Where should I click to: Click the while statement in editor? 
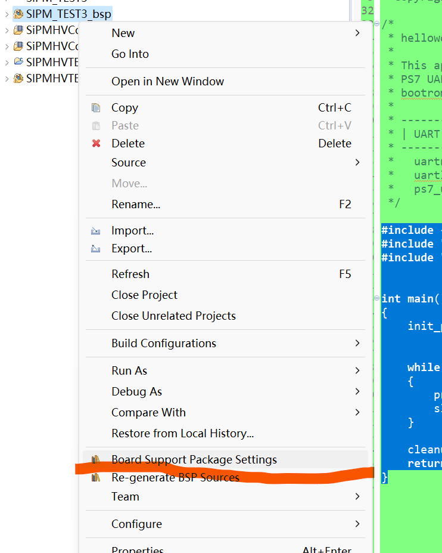point(424,367)
